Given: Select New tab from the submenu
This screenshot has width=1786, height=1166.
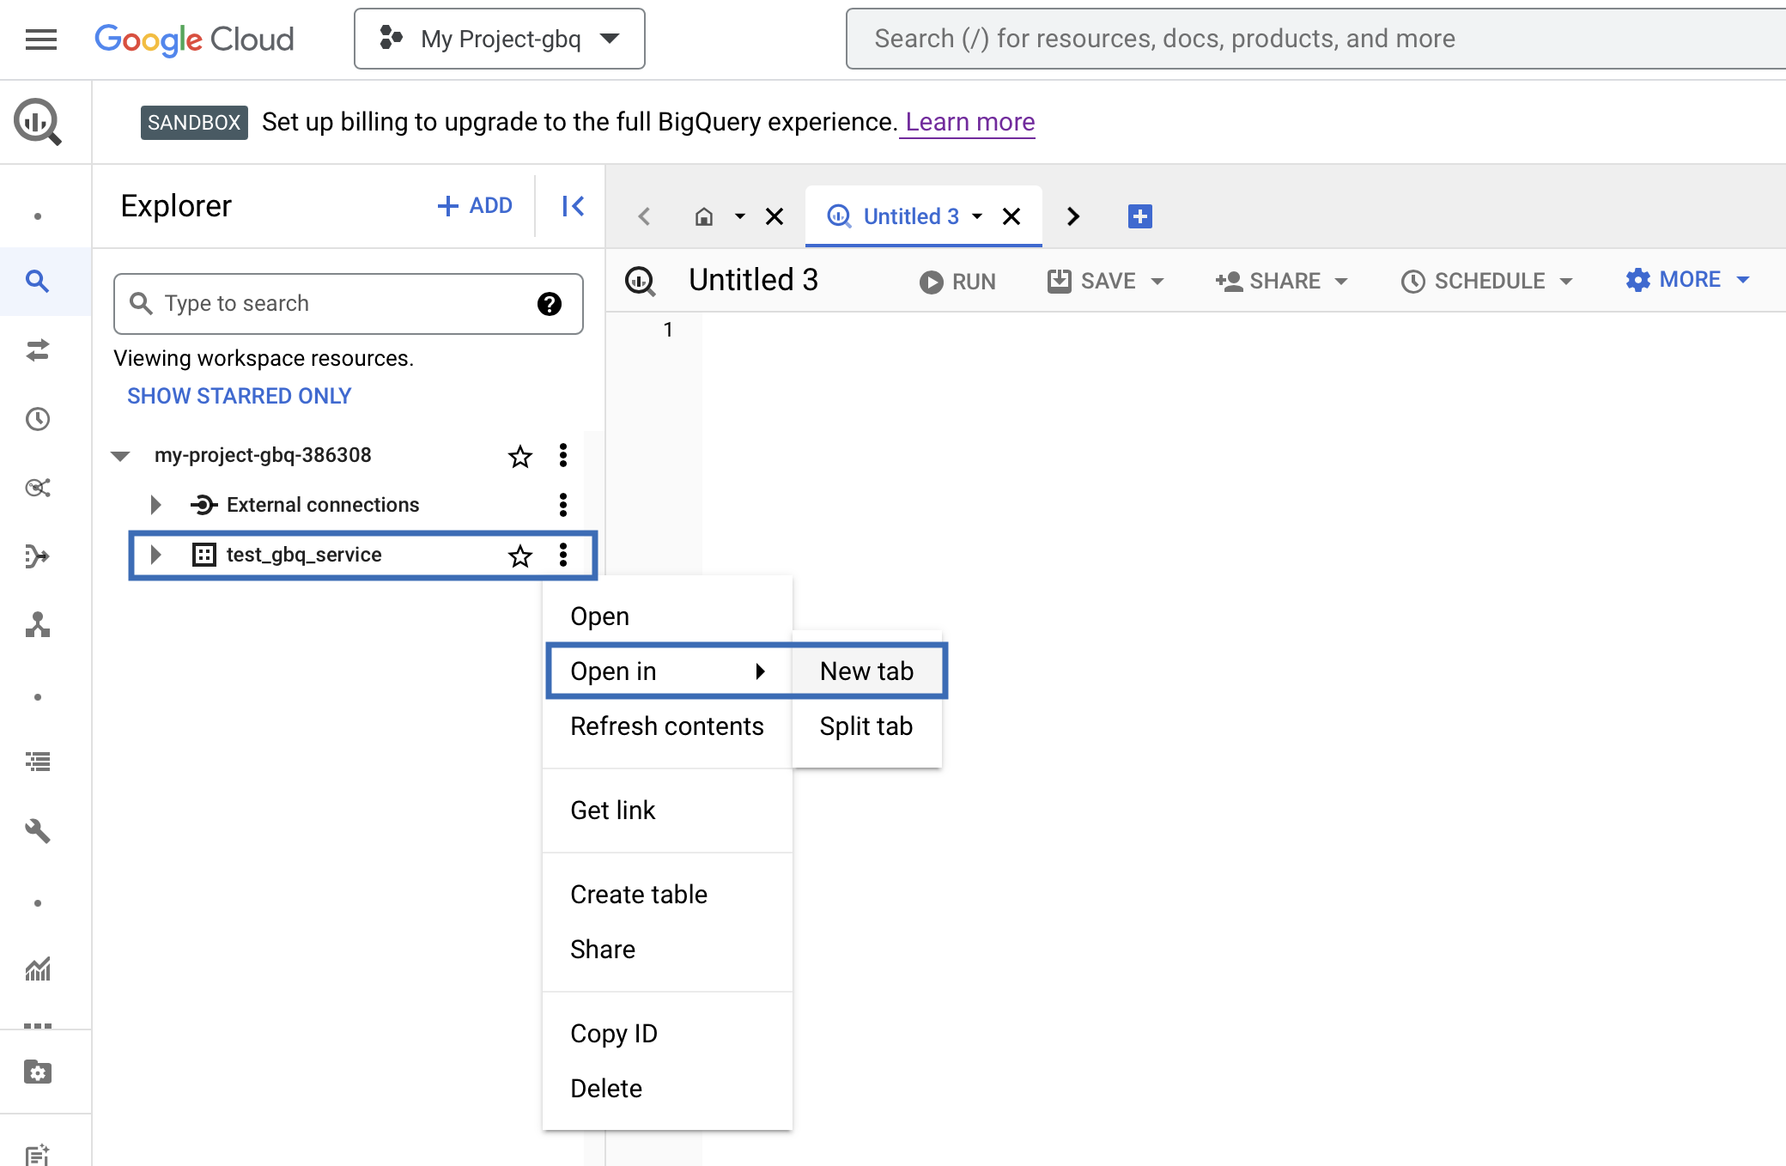Looking at the screenshot, I should pos(866,671).
